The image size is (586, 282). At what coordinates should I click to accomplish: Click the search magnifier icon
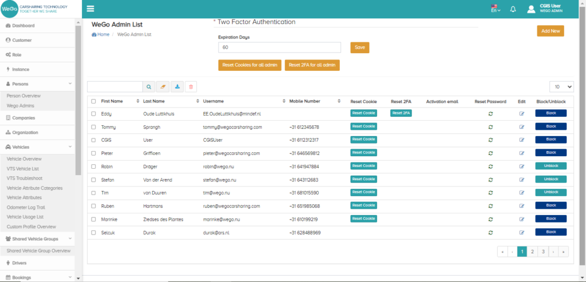click(149, 87)
